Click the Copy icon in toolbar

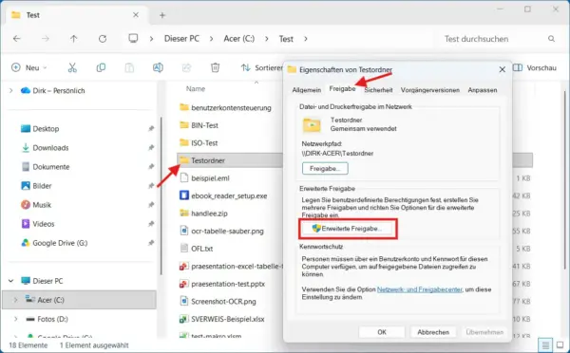click(x=101, y=67)
